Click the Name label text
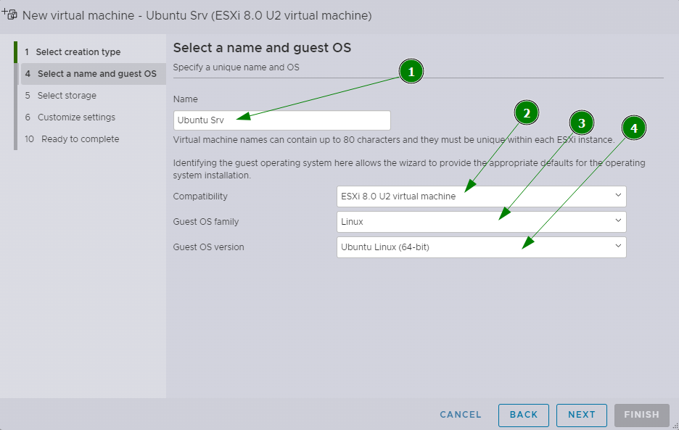Viewport: 679px width, 430px height. 185,99
